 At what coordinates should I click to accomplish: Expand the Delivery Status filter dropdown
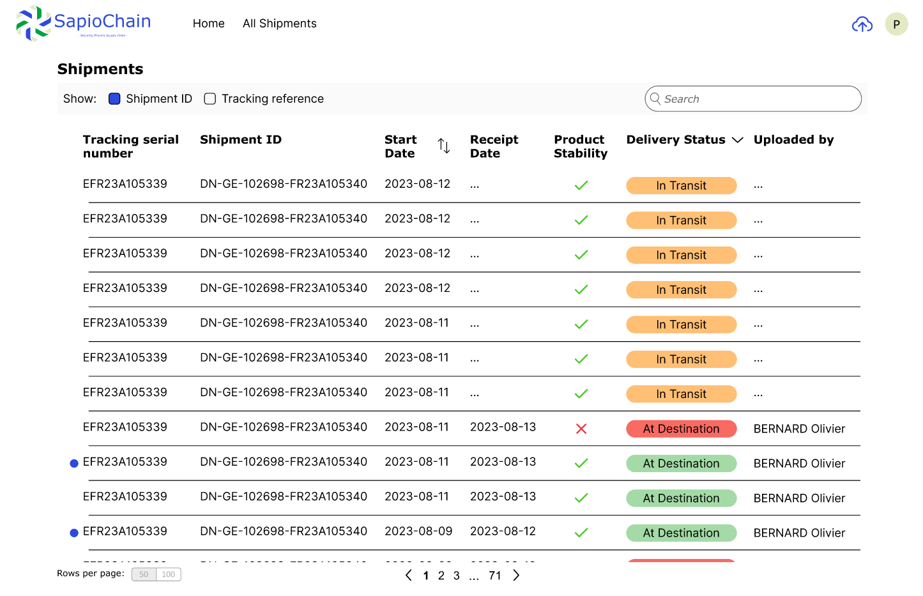click(x=737, y=140)
